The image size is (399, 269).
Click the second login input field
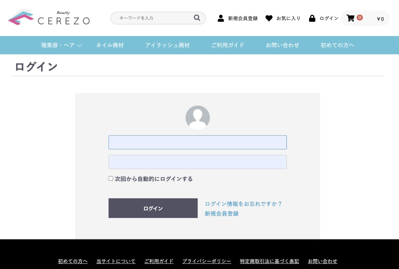click(x=198, y=162)
